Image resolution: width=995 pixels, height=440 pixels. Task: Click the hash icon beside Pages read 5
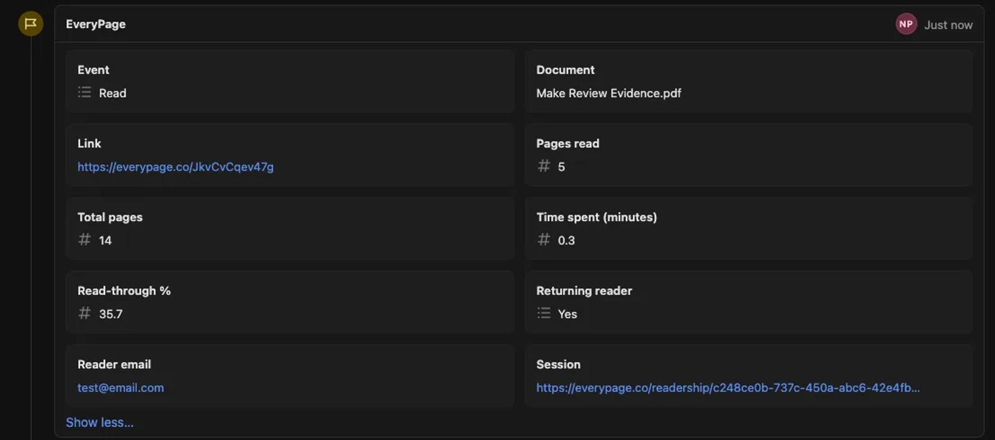pyautogui.click(x=544, y=166)
